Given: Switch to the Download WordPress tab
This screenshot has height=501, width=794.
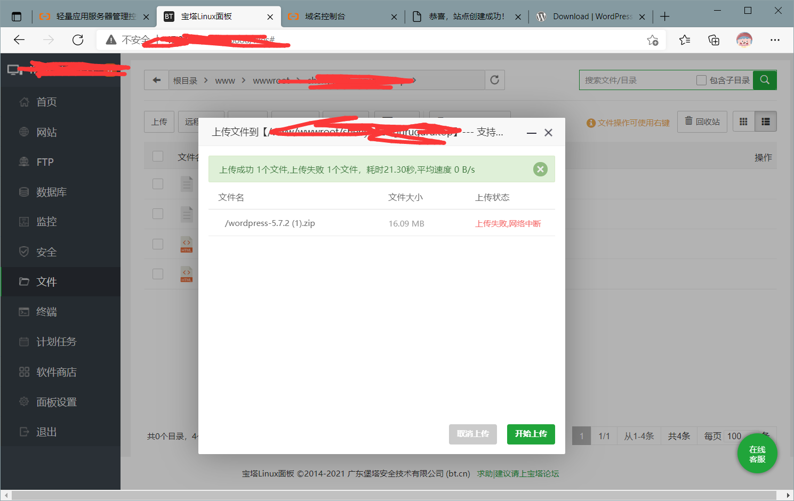Looking at the screenshot, I should 591,17.
